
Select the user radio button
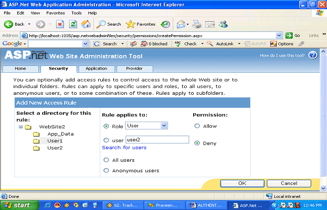tap(106, 140)
